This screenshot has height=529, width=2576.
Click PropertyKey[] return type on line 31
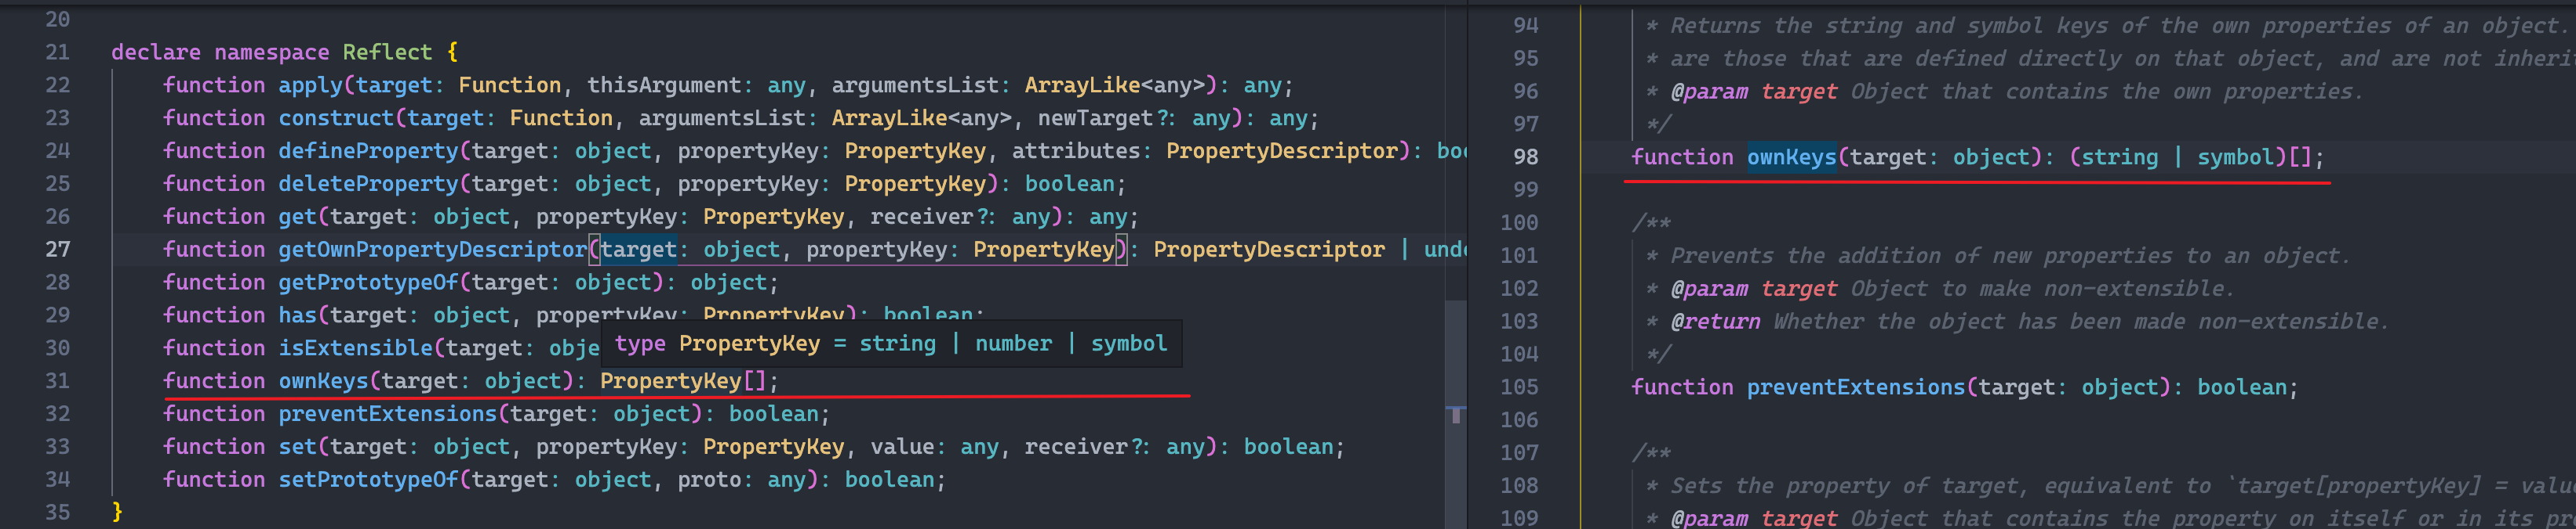coord(683,381)
